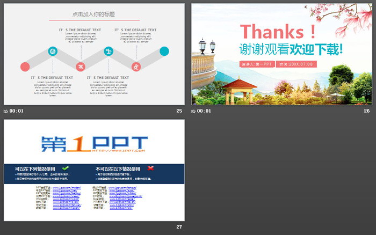The width and height of the screenshot is (376, 235).
Task: Click the pink presenter label on slide 26
Action: coord(257,64)
